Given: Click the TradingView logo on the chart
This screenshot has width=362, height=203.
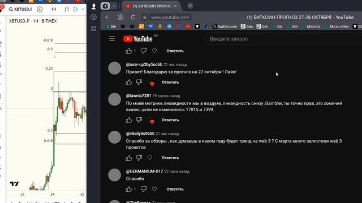Looking at the screenshot, I should pos(14,184).
